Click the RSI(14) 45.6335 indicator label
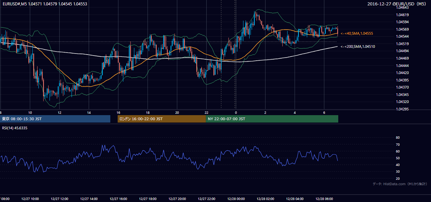431x202 pixels. point(15,128)
